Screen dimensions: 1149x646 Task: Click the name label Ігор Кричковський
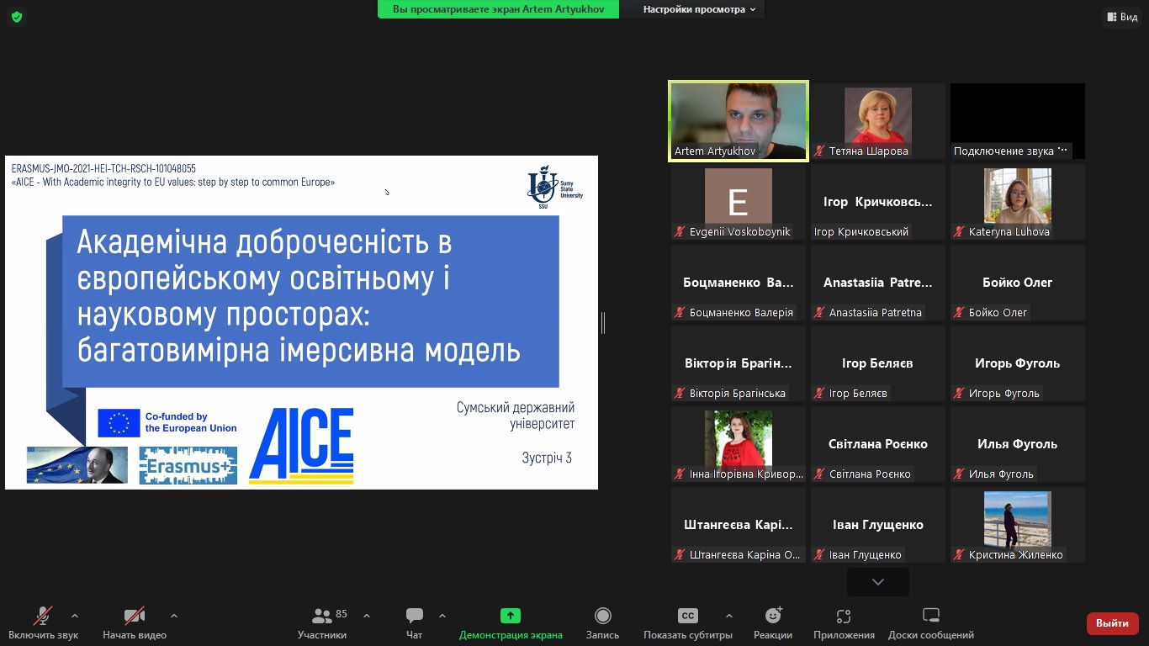click(861, 232)
